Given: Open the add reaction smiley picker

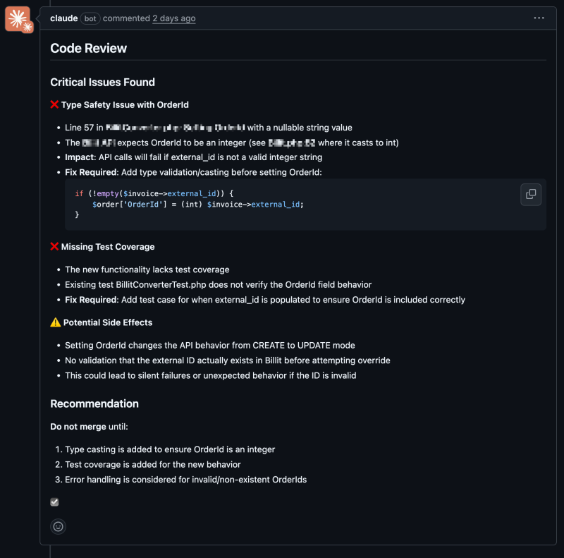Looking at the screenshot, I should tap(58, 526).
